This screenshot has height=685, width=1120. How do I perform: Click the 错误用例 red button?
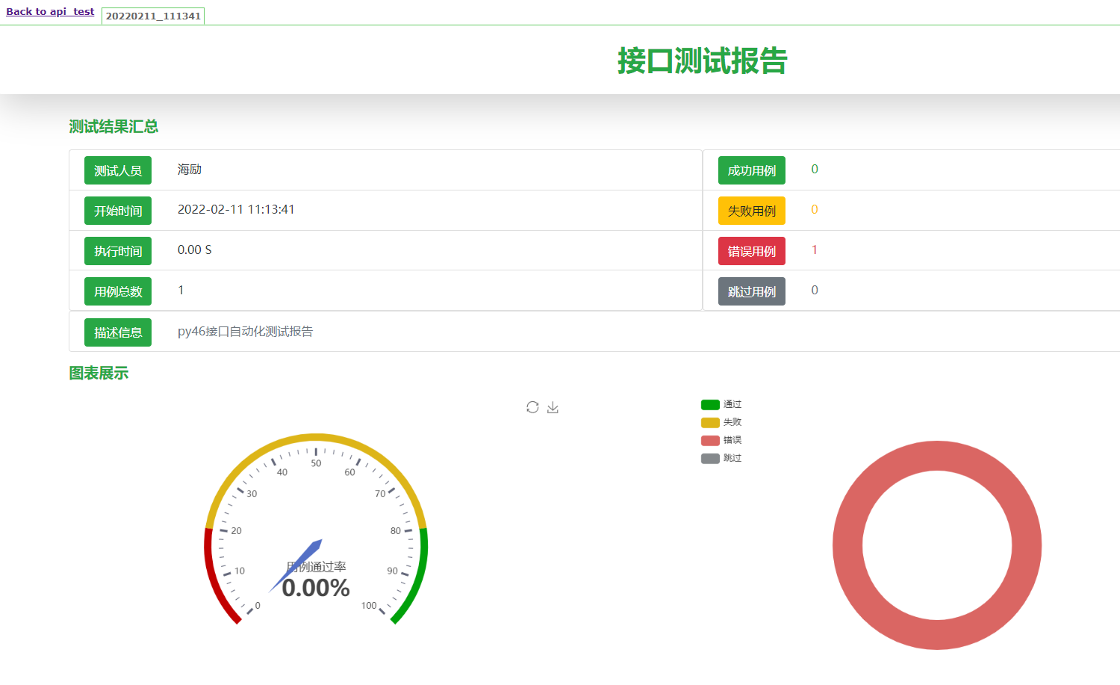[751, 251]
